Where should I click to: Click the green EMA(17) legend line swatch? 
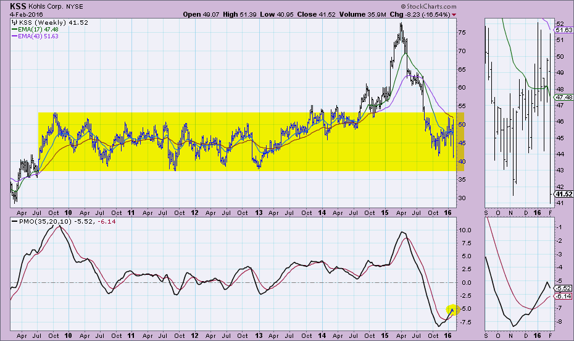pyautogui.click(x=15, y=29)
